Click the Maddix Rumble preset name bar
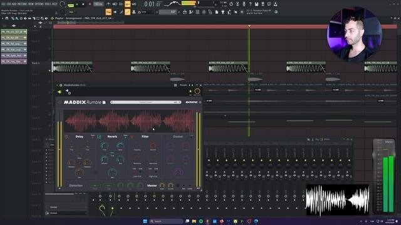Screen dimensions: 401x225 click(145, 102)
